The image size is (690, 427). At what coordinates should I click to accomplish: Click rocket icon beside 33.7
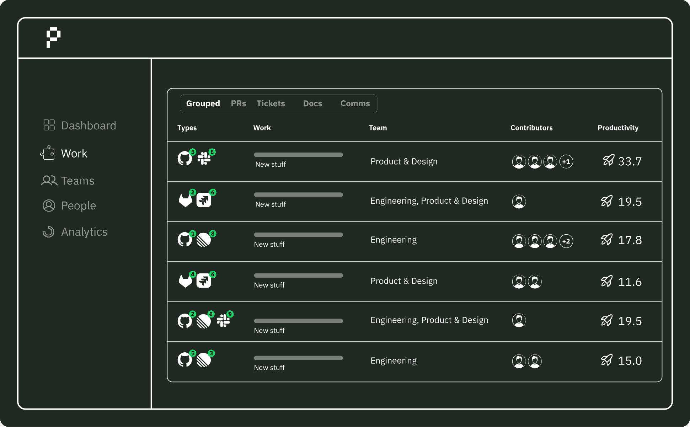point(608,160)
